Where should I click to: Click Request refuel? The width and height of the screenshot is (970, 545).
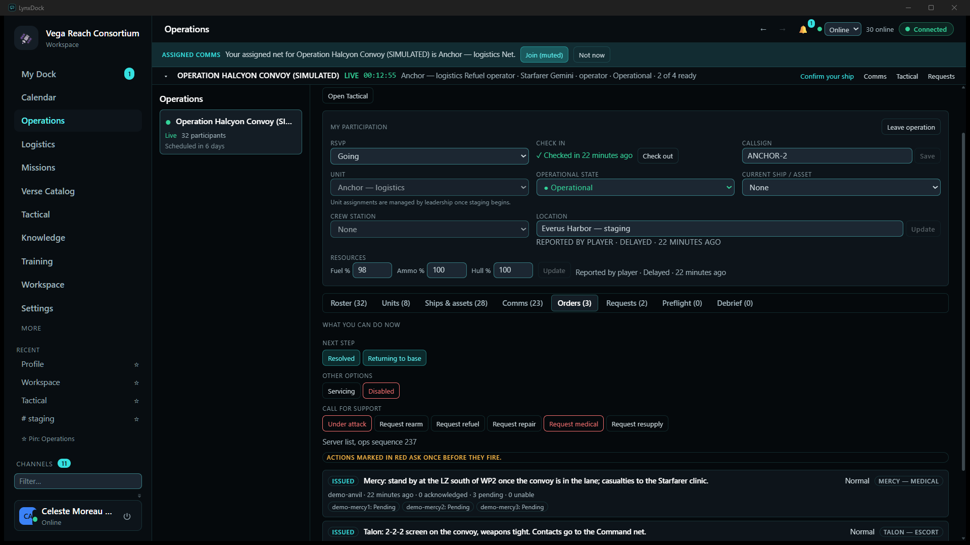[457, 424]
